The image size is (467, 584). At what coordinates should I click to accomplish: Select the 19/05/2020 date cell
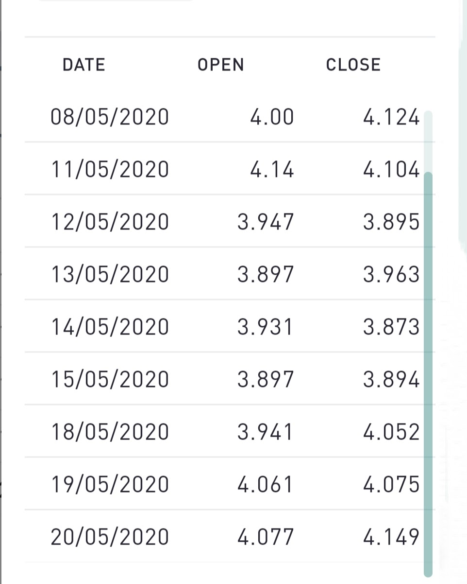click(110, 485)
